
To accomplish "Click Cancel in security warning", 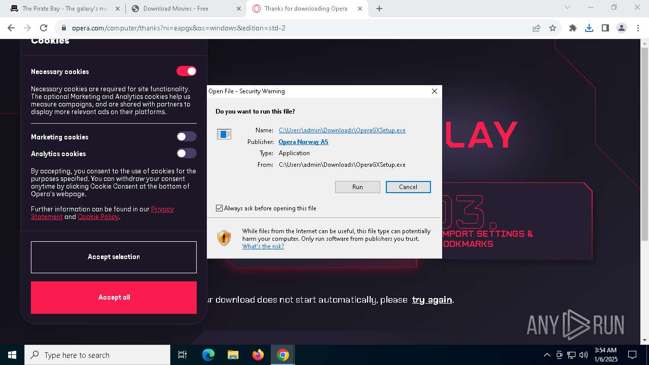I will pos(408,187).
